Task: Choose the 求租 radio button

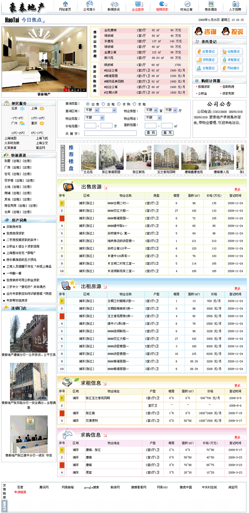Action: [x=134, y=104]
